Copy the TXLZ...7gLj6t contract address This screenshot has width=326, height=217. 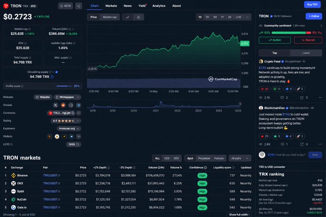(x=73, y=113)
